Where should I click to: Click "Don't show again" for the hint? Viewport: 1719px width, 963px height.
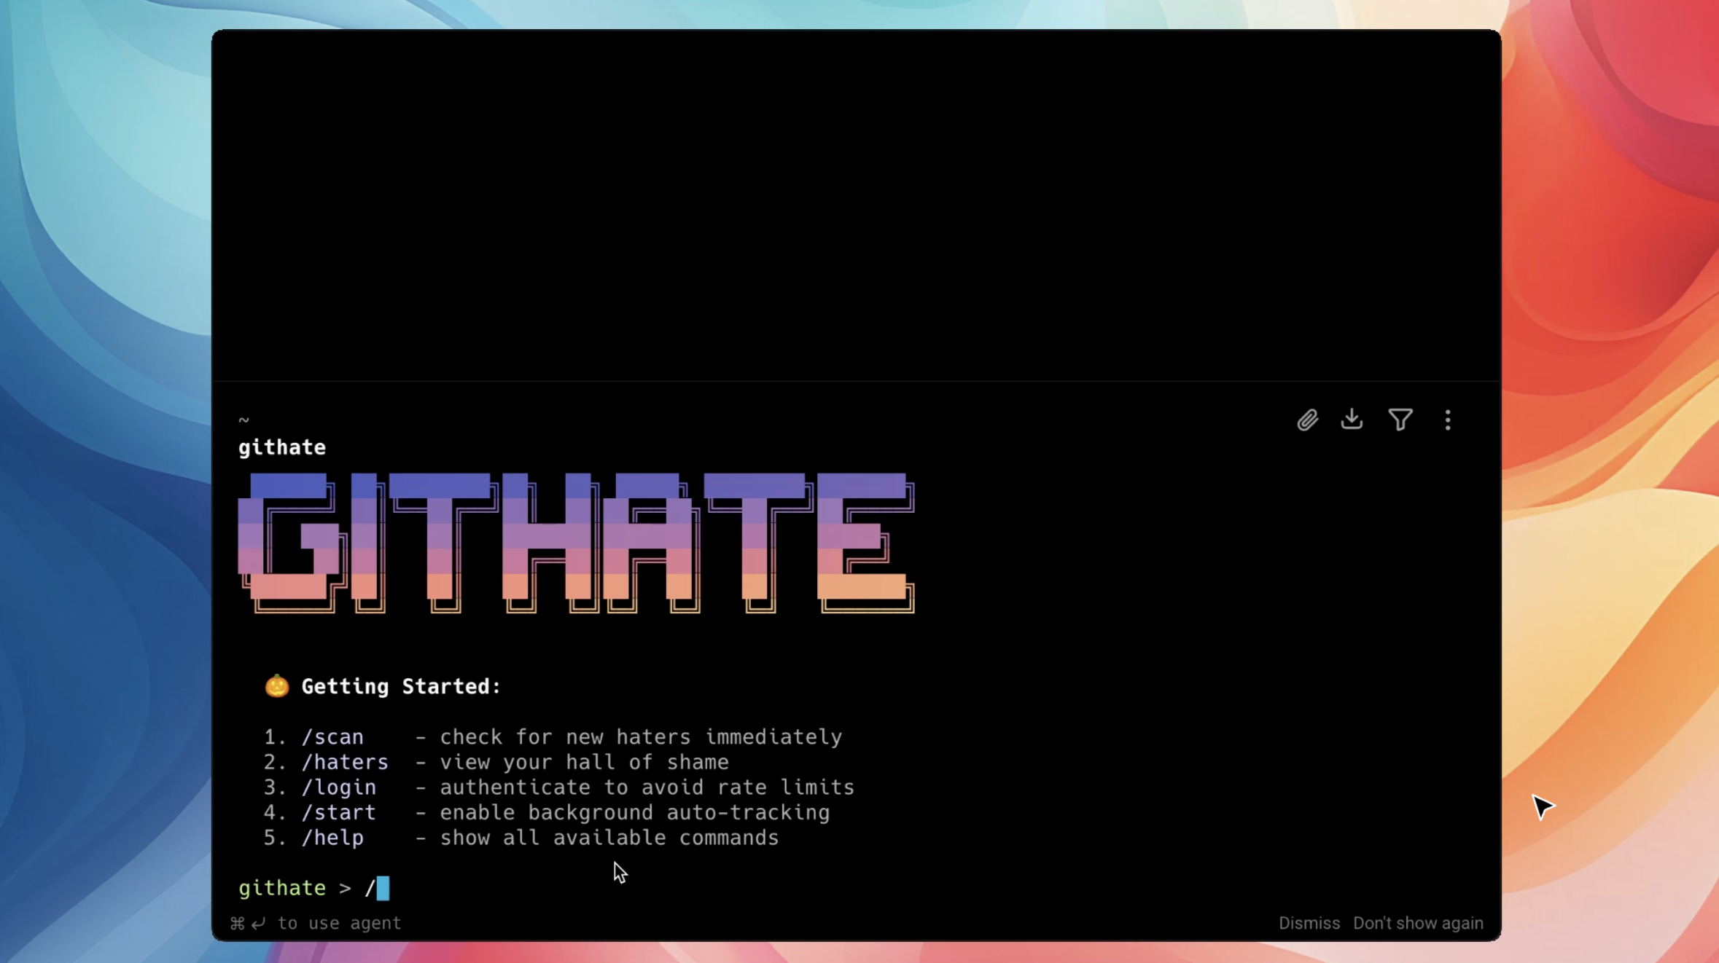click(x=1416, y=922)
